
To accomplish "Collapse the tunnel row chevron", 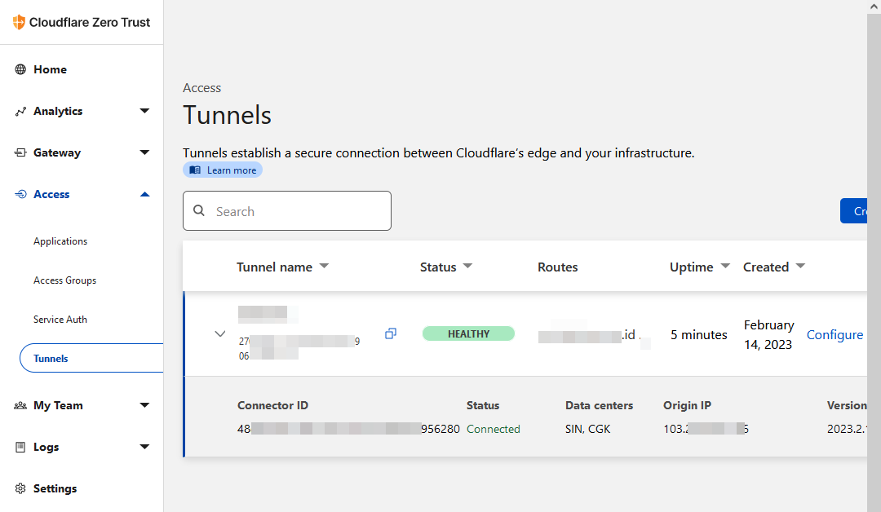I will coord(220,334).
